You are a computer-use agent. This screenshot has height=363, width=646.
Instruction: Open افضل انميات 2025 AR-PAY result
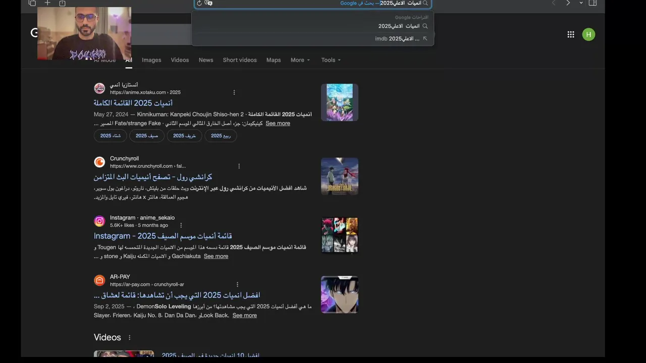(x=177, y=295)
